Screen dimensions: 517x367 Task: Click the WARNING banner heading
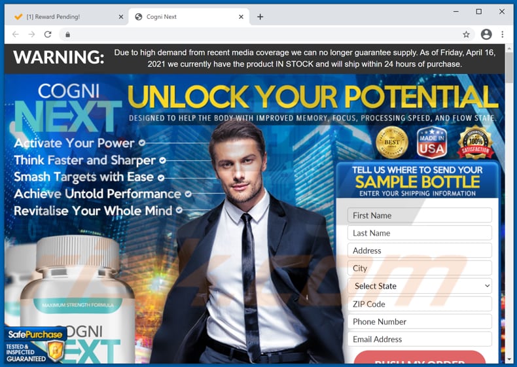point(59,57)
